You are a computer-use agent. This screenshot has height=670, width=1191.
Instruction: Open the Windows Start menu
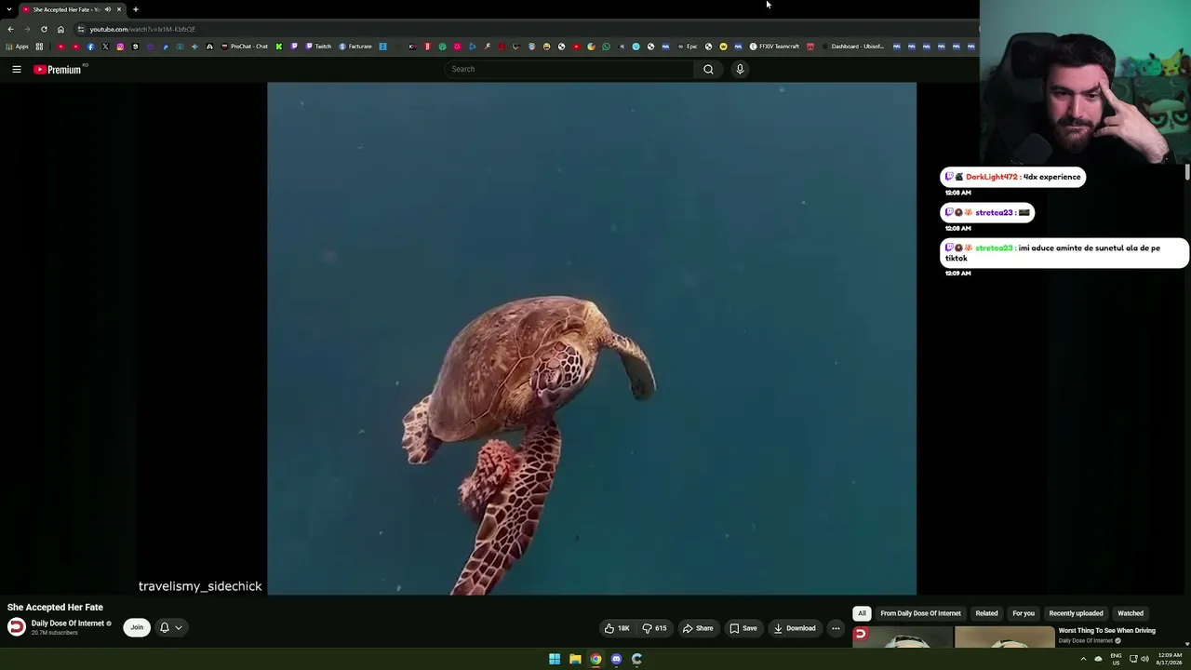tap(555, 659)
